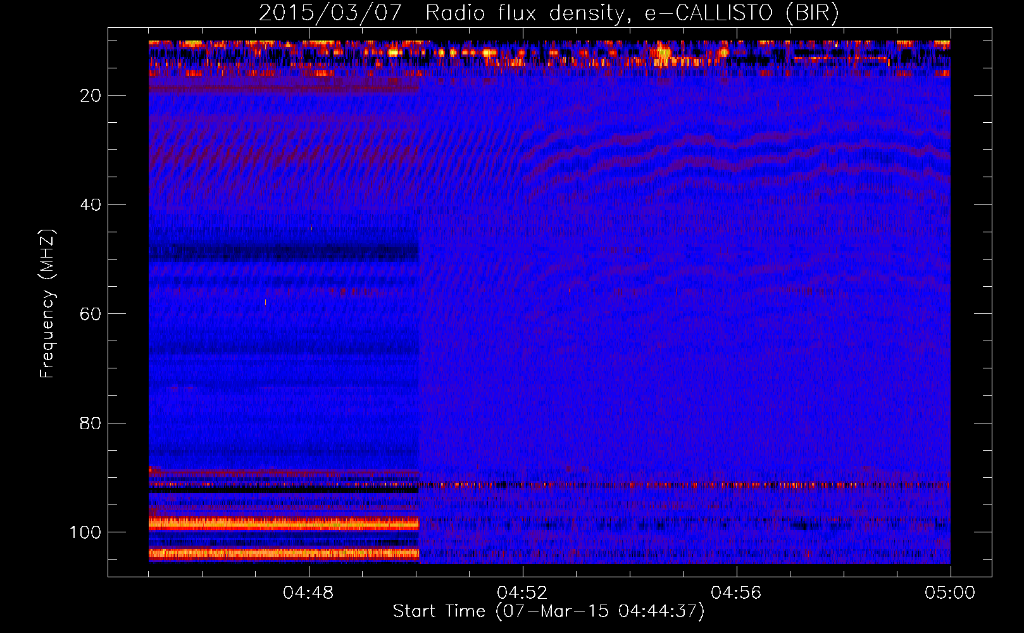Click the yellow band at bottom near 104 MHz
Viewport: 1024px width, 633px height.
pos(284,554)
